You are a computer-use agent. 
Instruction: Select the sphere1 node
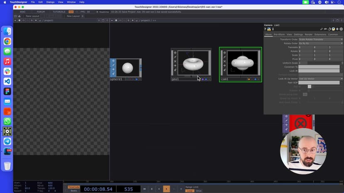click(128, 68)
